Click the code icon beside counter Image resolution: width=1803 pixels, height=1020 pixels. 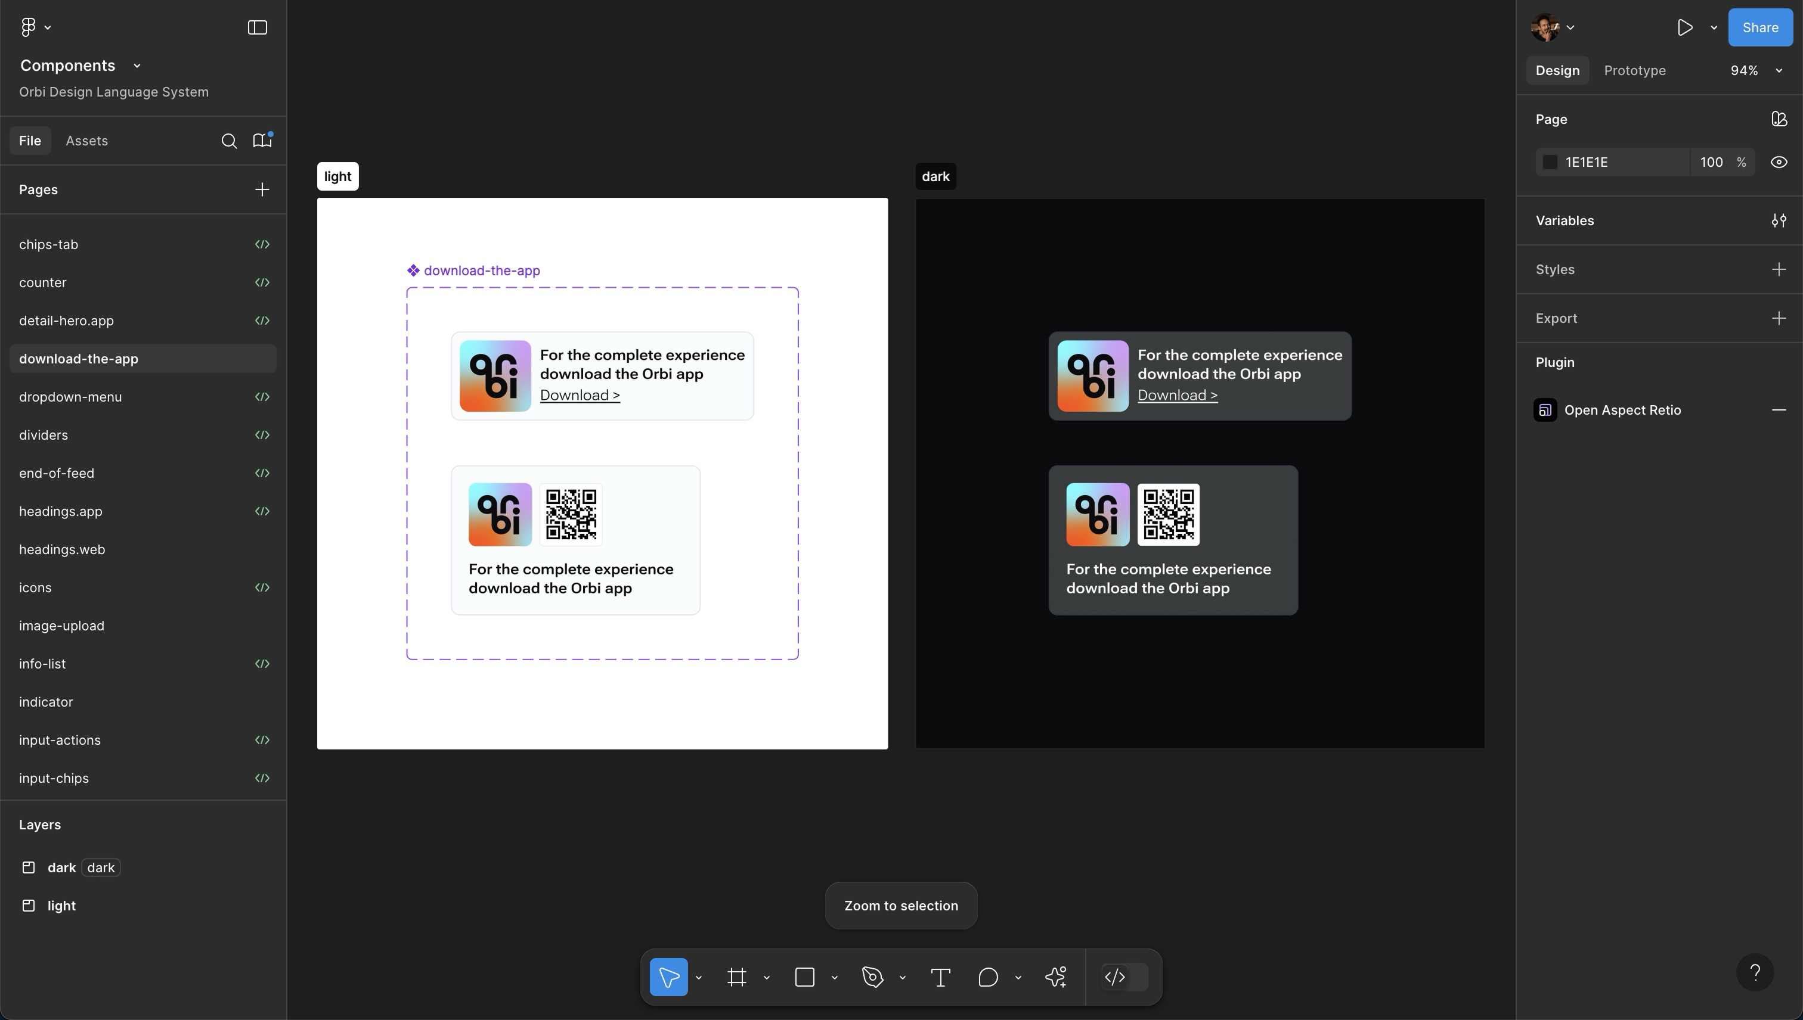click(262, 282)
